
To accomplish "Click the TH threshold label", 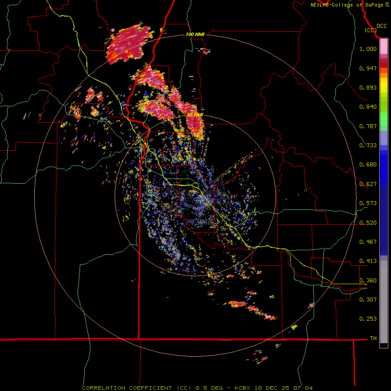I will click(373, 338).
